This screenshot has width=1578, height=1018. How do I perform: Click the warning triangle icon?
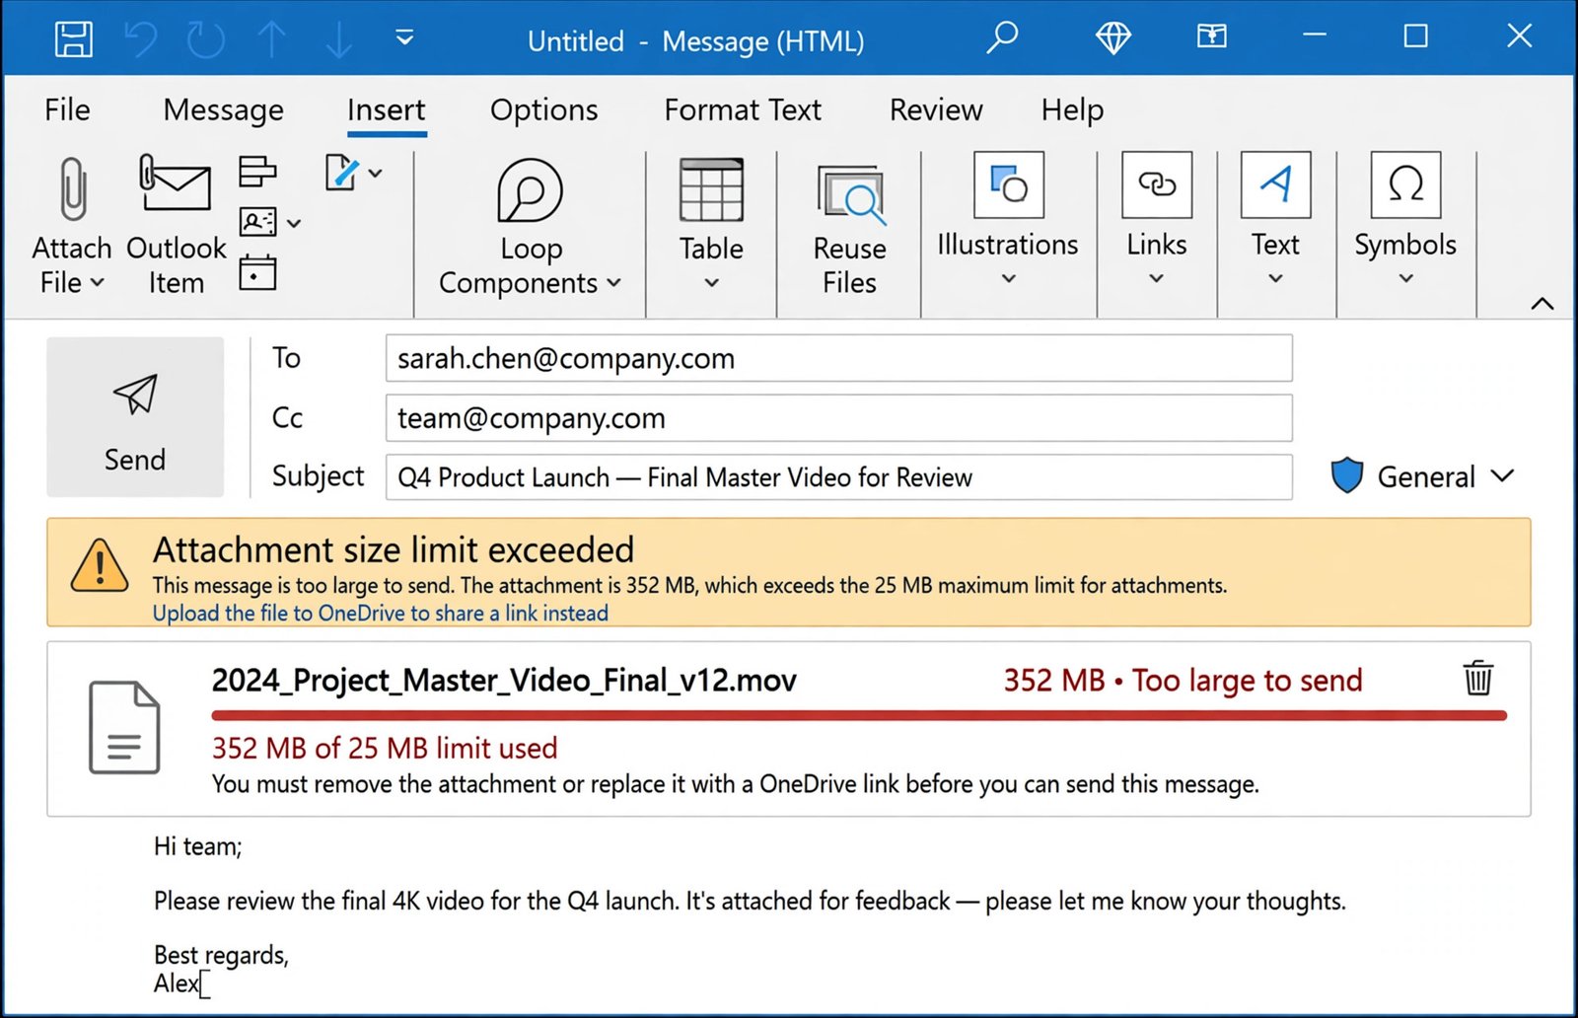pos(100,565)
